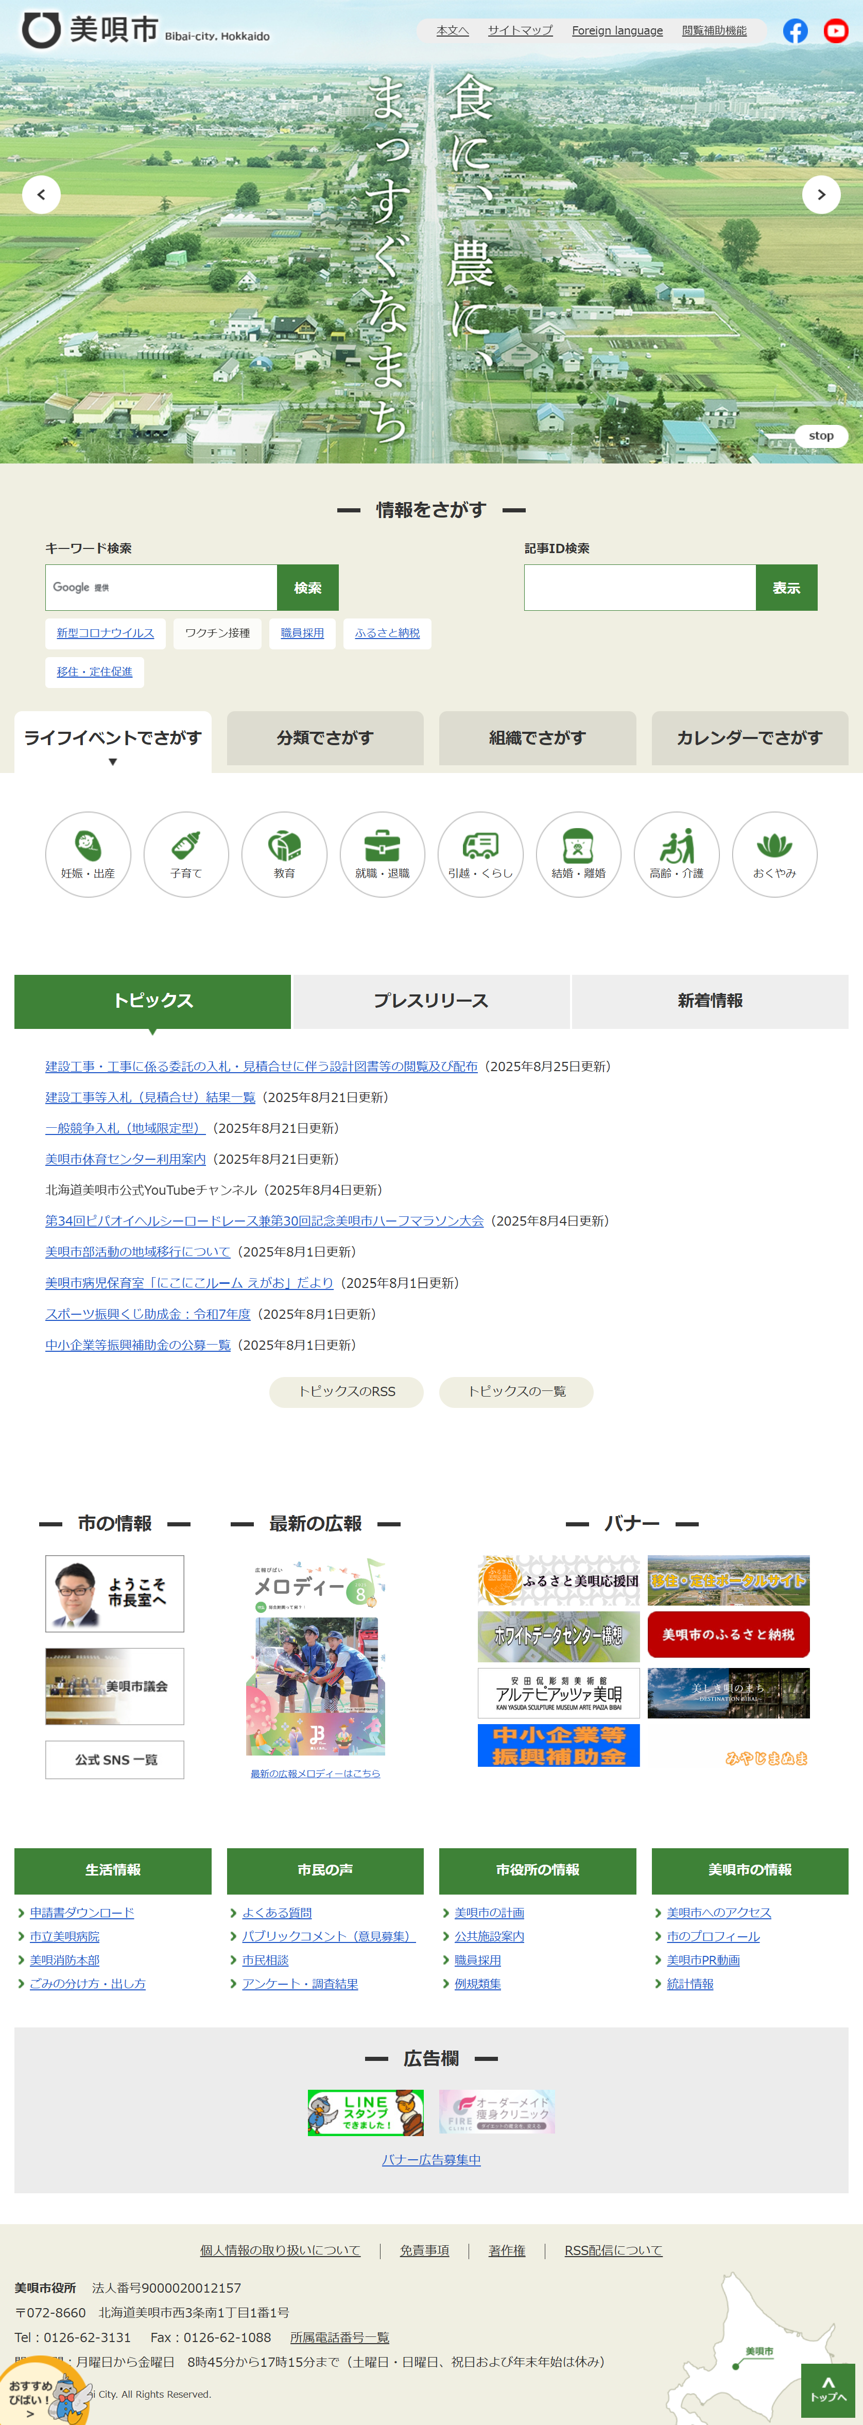Open 美唄市へのアクセス link
This screenshot has height=2425, width=863.
click(719, 1913)
